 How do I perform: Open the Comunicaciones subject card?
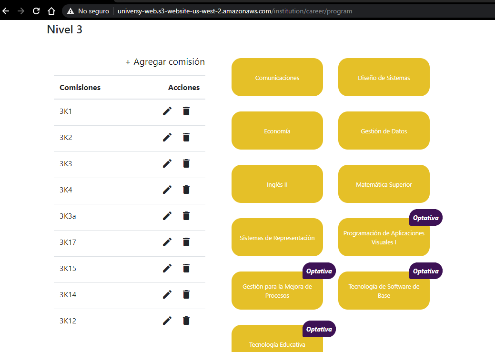click(x=277, y=77)
